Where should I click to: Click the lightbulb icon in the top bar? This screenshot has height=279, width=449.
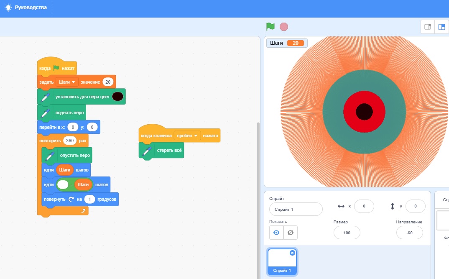8,8
